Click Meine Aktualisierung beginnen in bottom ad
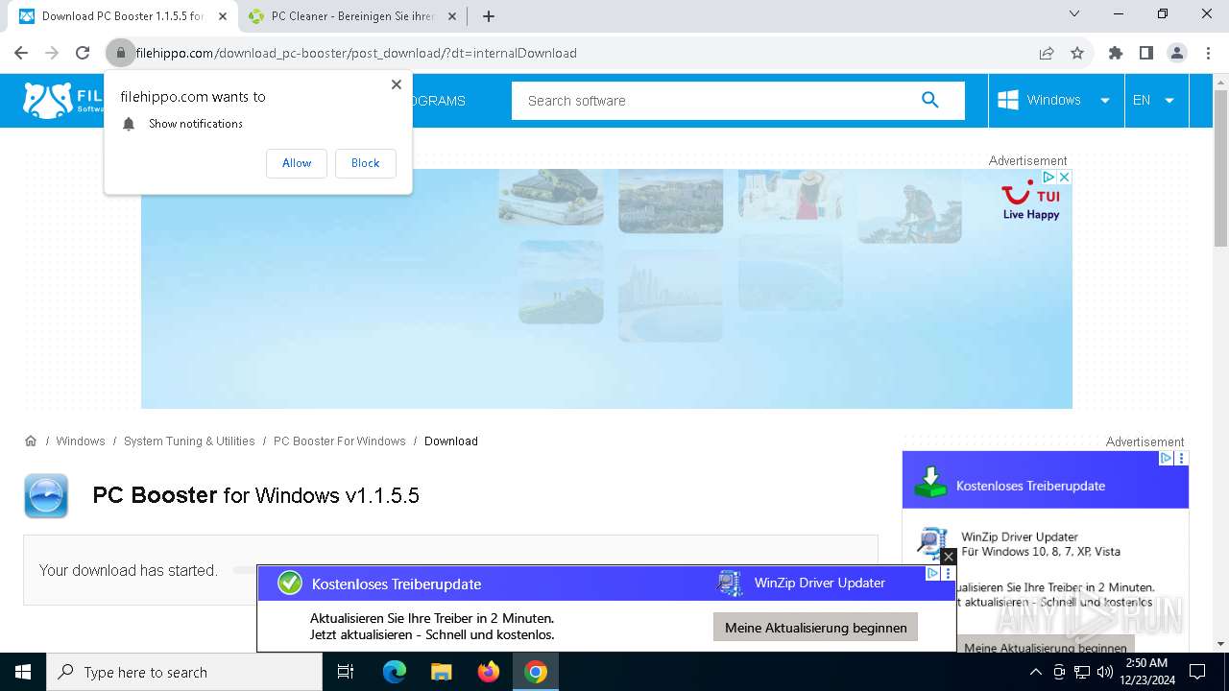 [816, 628]
